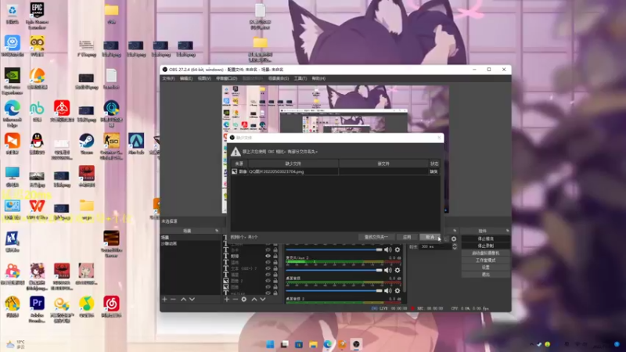Toggle visibility of highlighted source row
The height and width of the screenshot is (352, 626).
coord(268,256)
